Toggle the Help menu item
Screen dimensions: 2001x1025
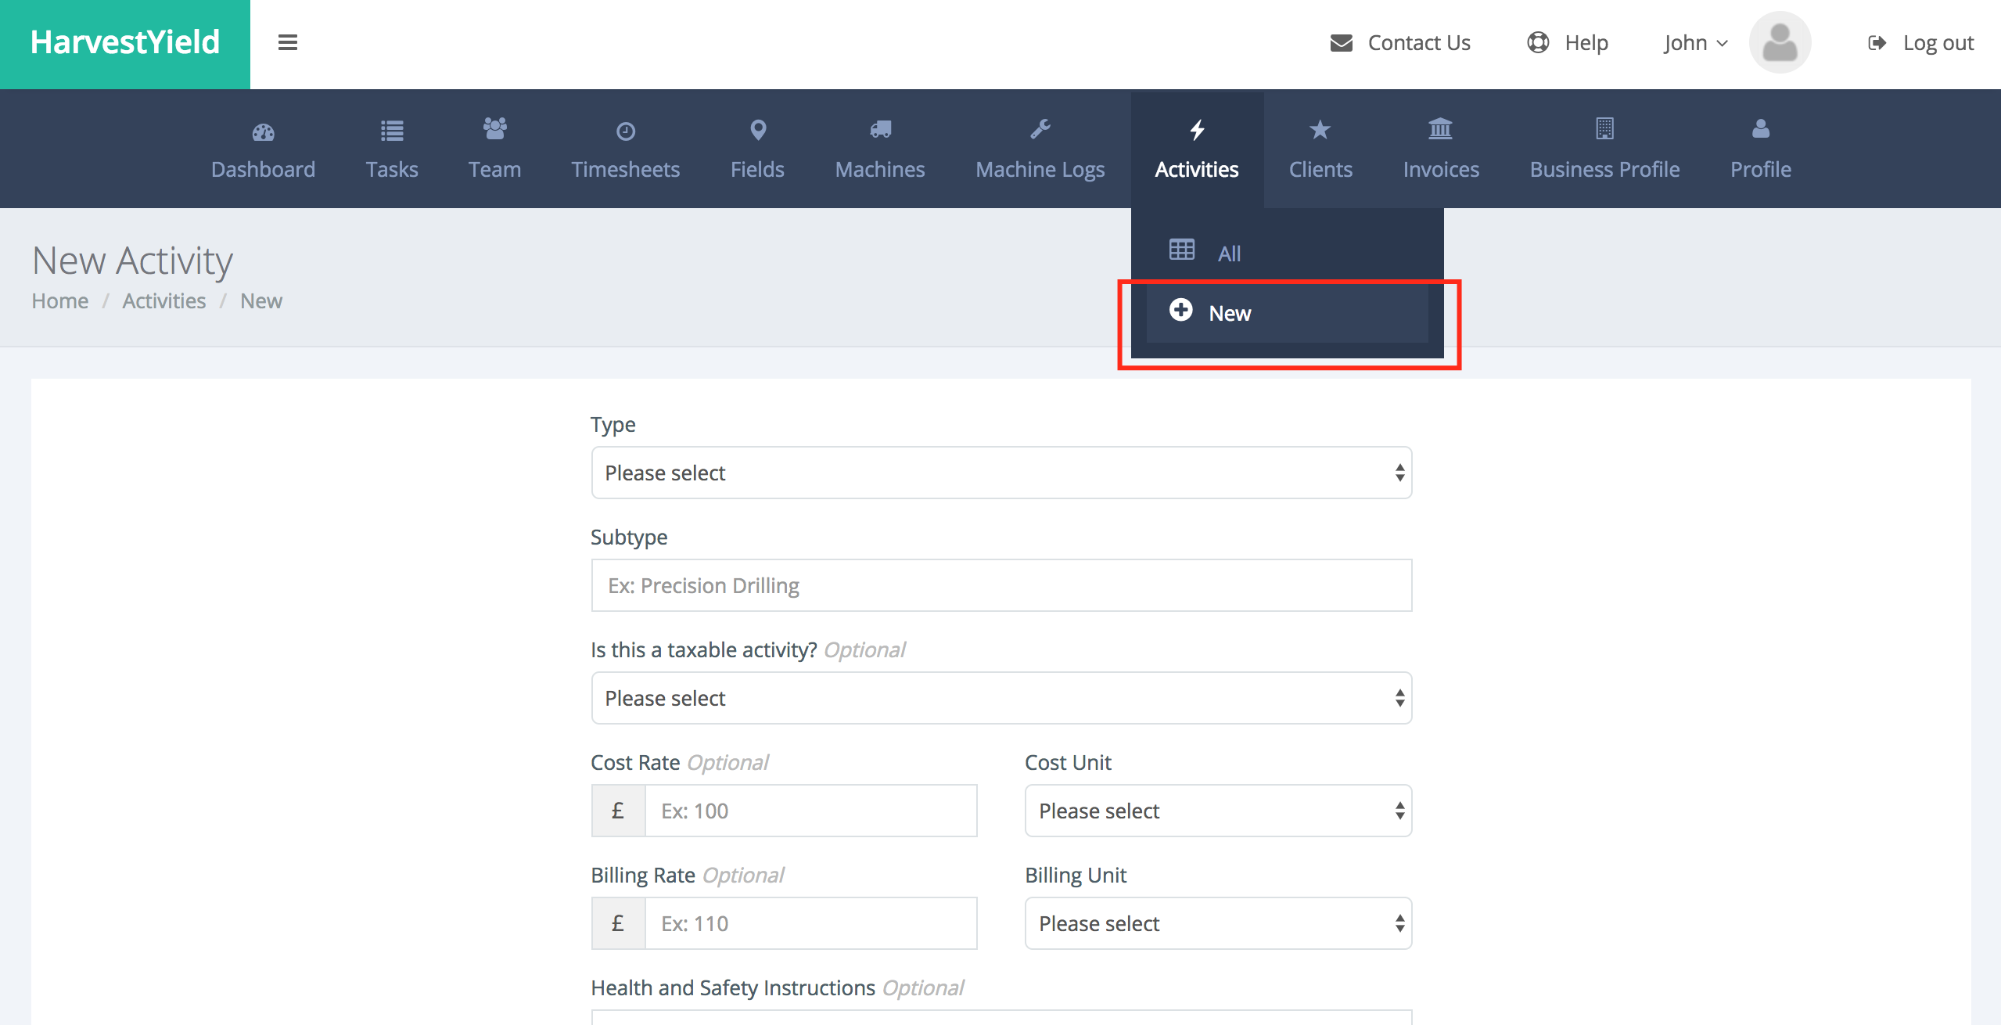[1568, 41]
